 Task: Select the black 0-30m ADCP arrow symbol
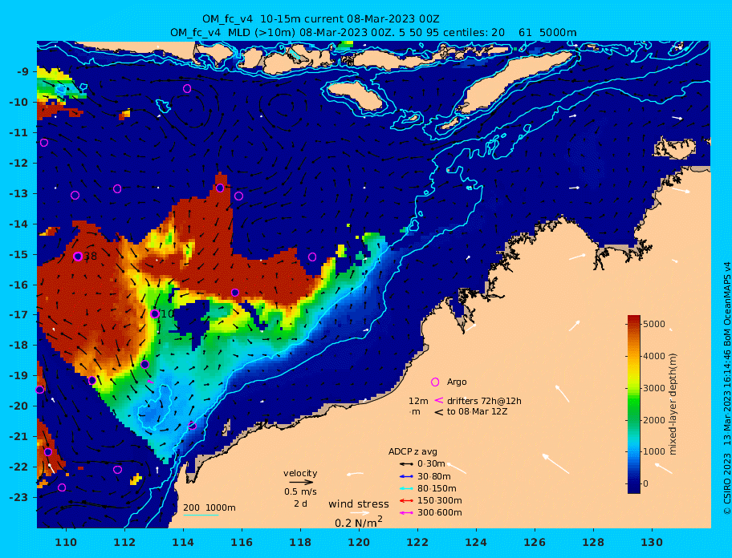pyautogui.click(x=406, y=464)
